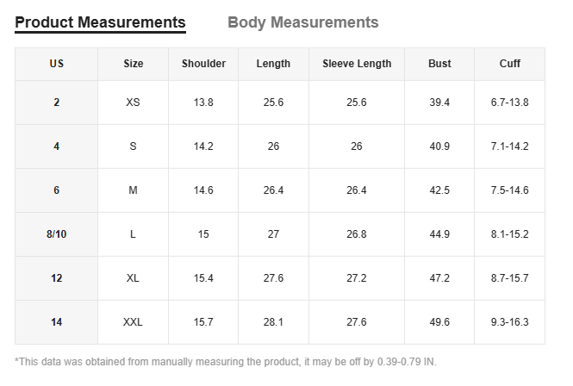Switch to the Body Measurements tab

[x=302, y=22]
